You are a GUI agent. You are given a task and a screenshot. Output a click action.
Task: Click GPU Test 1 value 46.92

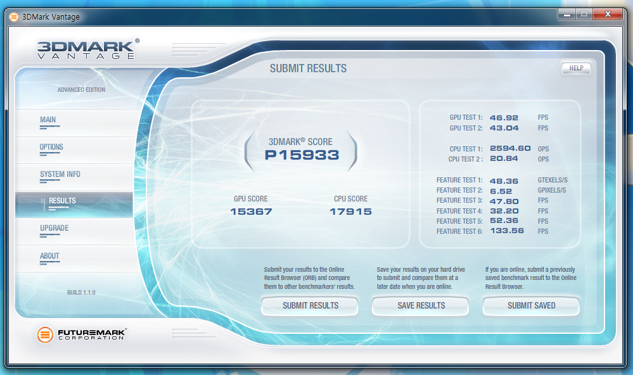[x=504, y=118]
